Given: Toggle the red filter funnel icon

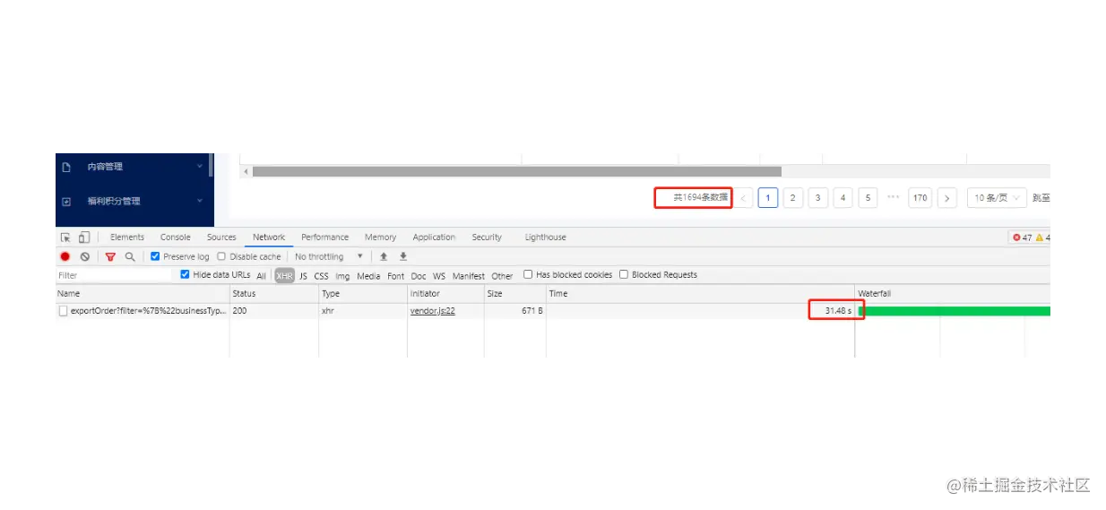Looking at the screenshot, I should pos(110,256).
